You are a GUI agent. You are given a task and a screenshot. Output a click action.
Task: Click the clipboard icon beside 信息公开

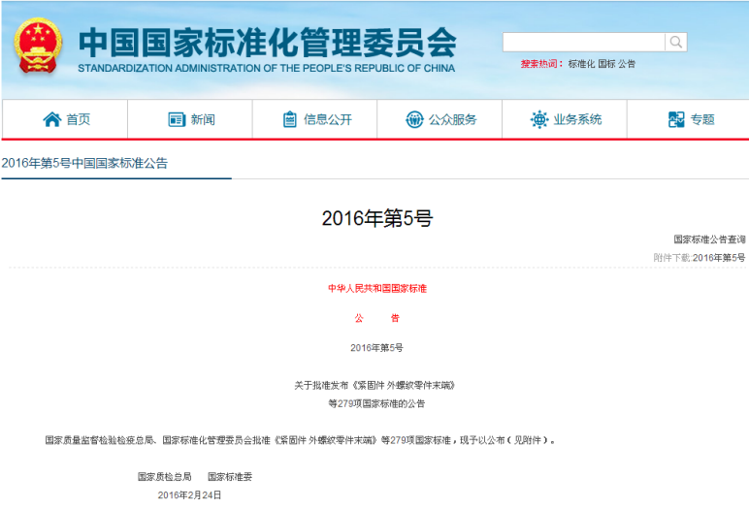pos(289,119)
